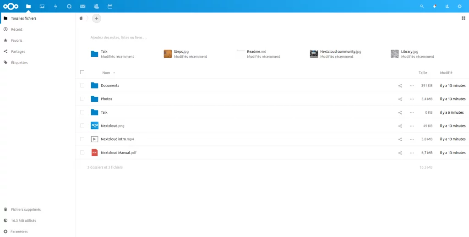Click the notes field 'Ajoutez des notes'
Viewport: 469px width, 237px height.
119,38
